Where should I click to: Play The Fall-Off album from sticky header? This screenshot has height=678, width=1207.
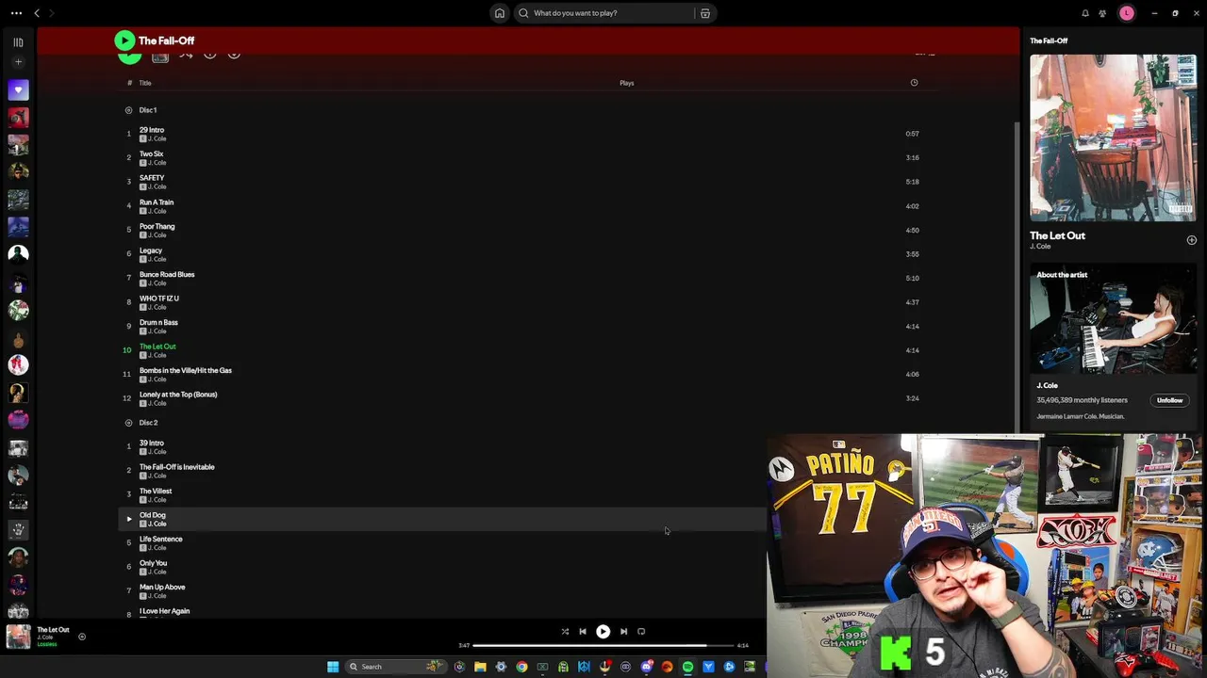click(124, 40)
